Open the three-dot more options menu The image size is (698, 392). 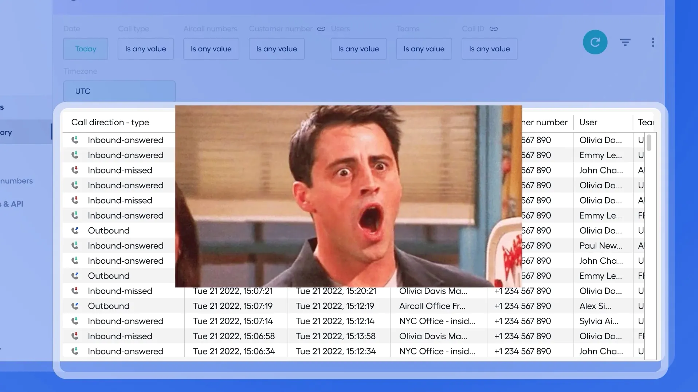[653, 43]
